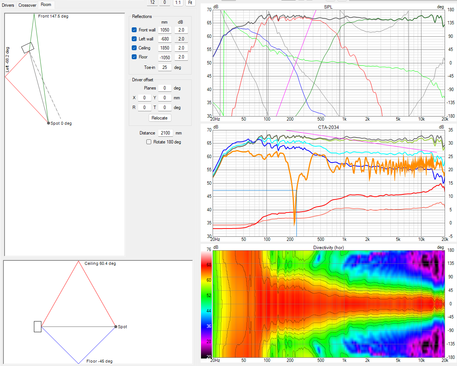Click the 12 button above reflections
This screenshot has height=366, width=457.
152,2
